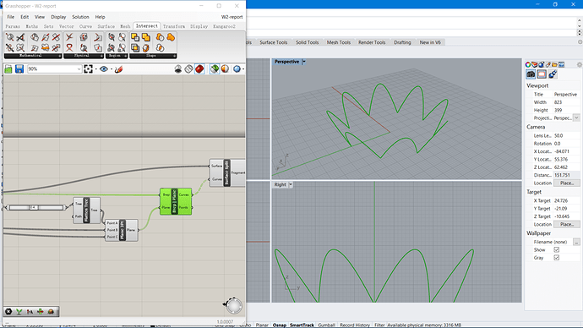Switch to the Transform component tab
The image size is (583, 328).
point(174,26)
